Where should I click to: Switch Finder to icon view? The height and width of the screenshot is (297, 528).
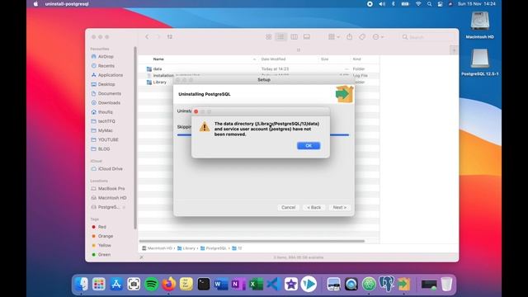click(268, 36)
